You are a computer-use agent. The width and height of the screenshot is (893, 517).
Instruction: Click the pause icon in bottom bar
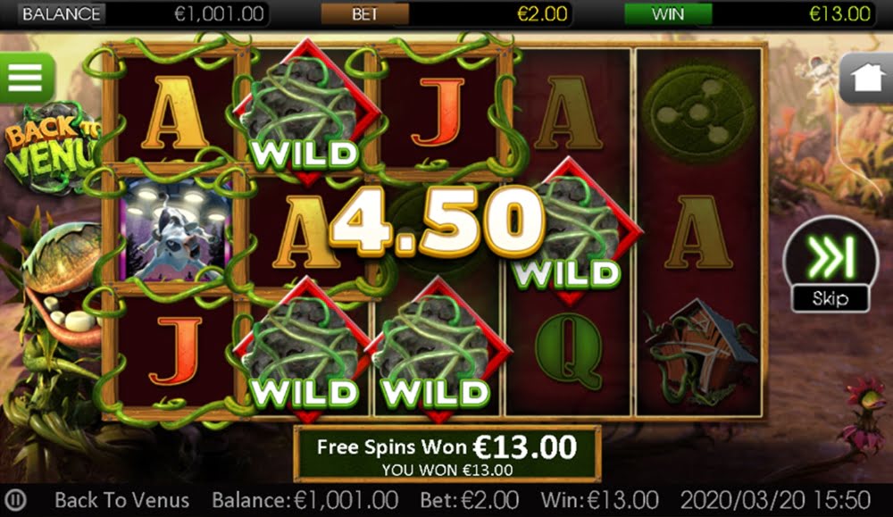16,501
